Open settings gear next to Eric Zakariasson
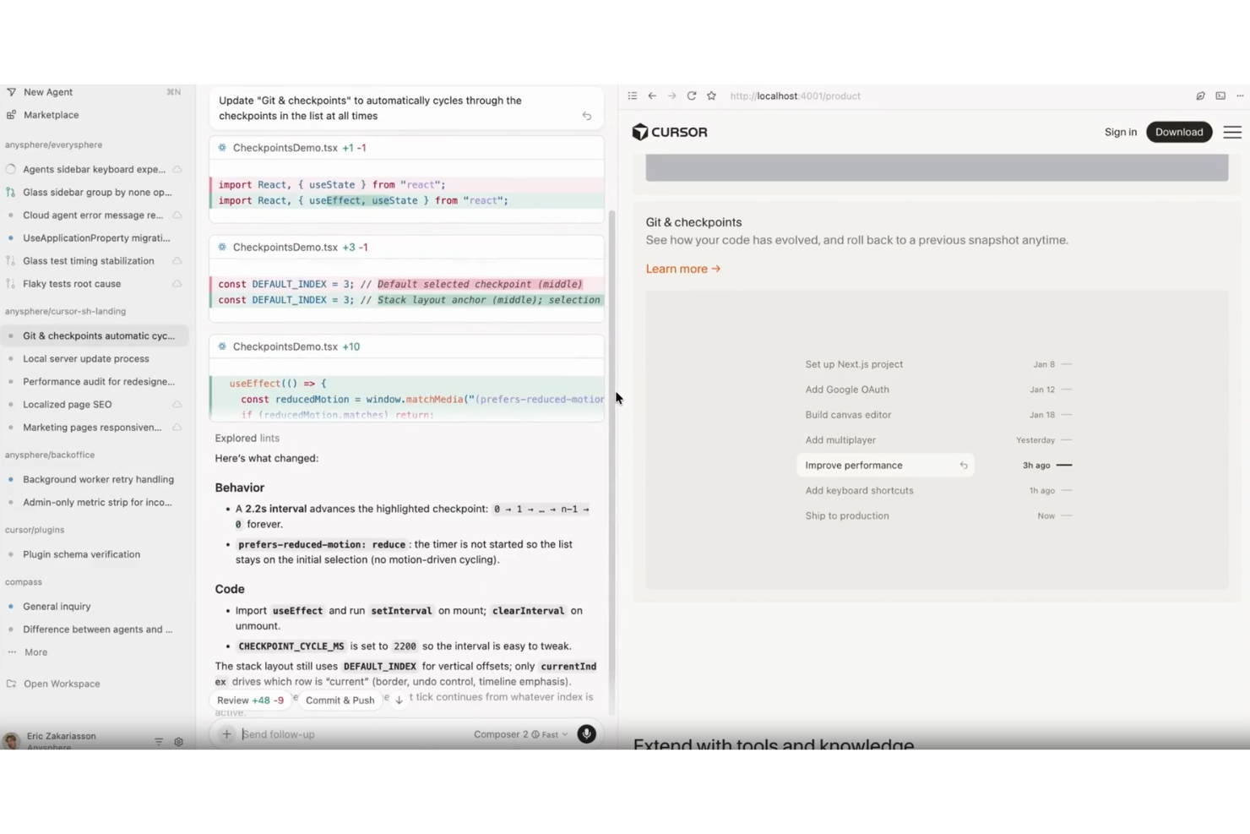 coord(179,742)
